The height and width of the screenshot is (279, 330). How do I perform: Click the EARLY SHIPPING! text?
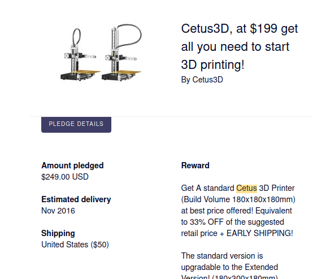point(260,233)
